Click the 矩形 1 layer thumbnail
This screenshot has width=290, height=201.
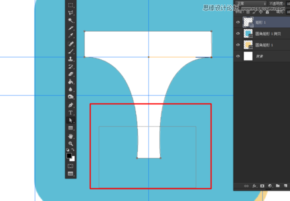[248, 22]
